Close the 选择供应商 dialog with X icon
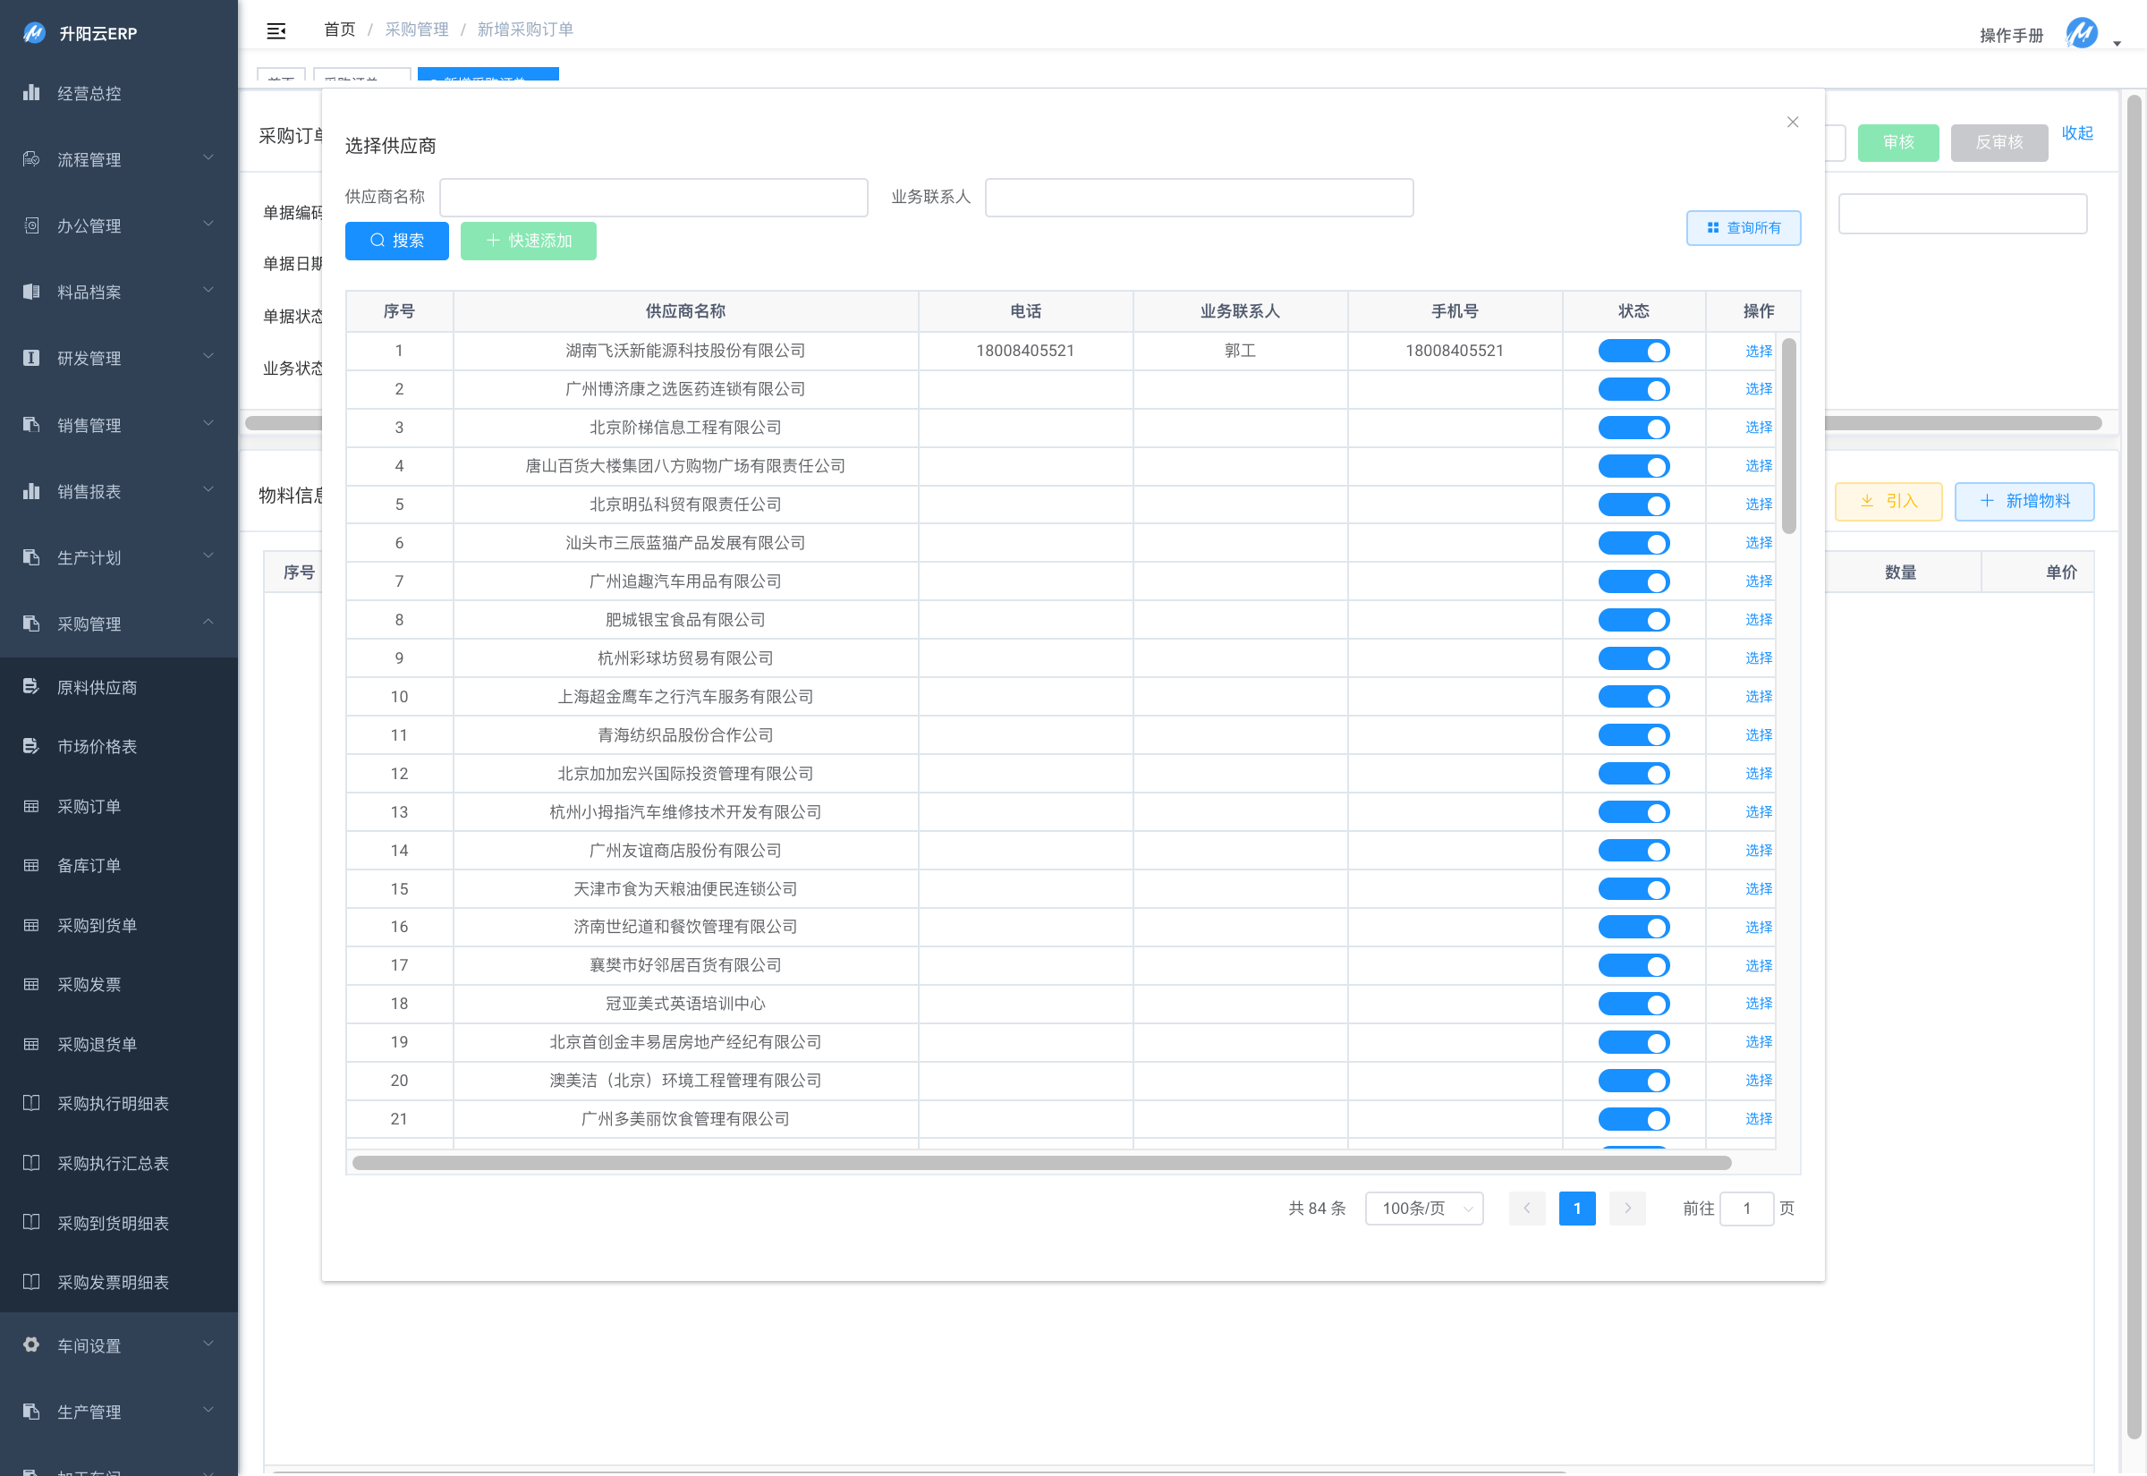 pos(1792,122)
